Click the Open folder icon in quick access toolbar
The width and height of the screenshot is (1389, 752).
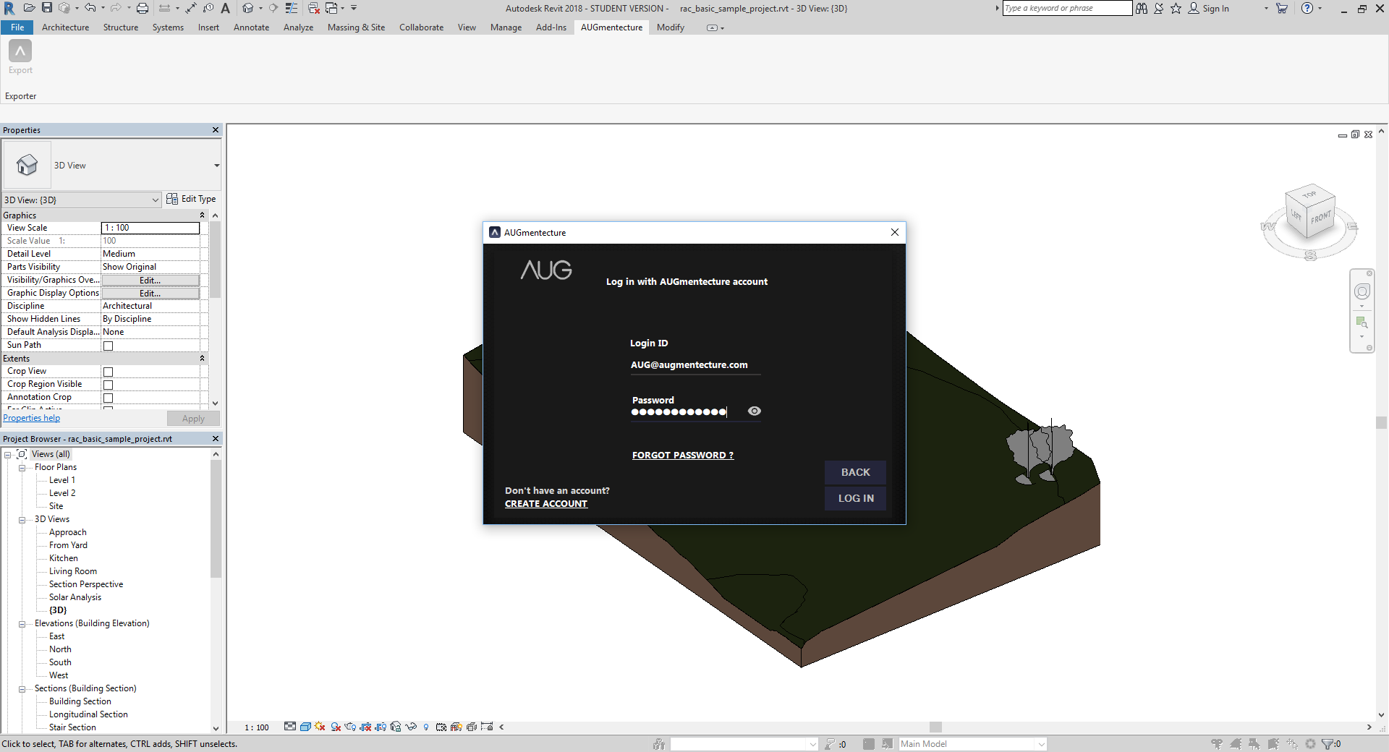[x=29, y=8]
